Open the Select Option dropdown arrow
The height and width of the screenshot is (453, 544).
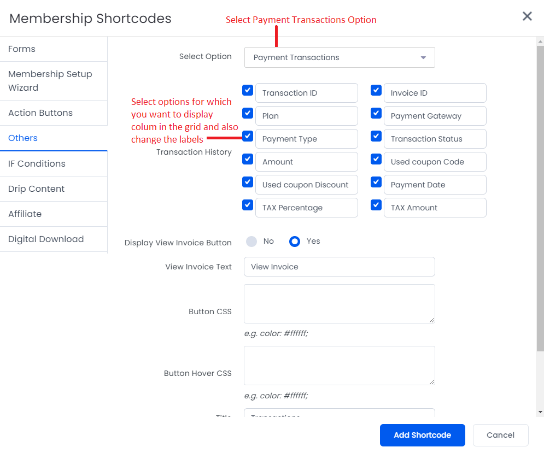pos(423,57)
